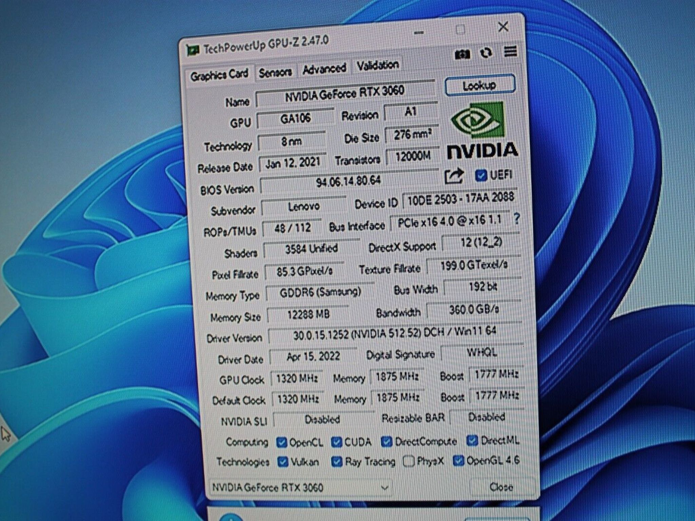Click the Digital Signature WHQL value
This screenshot has height=521, width=695.
click(482, 353)
